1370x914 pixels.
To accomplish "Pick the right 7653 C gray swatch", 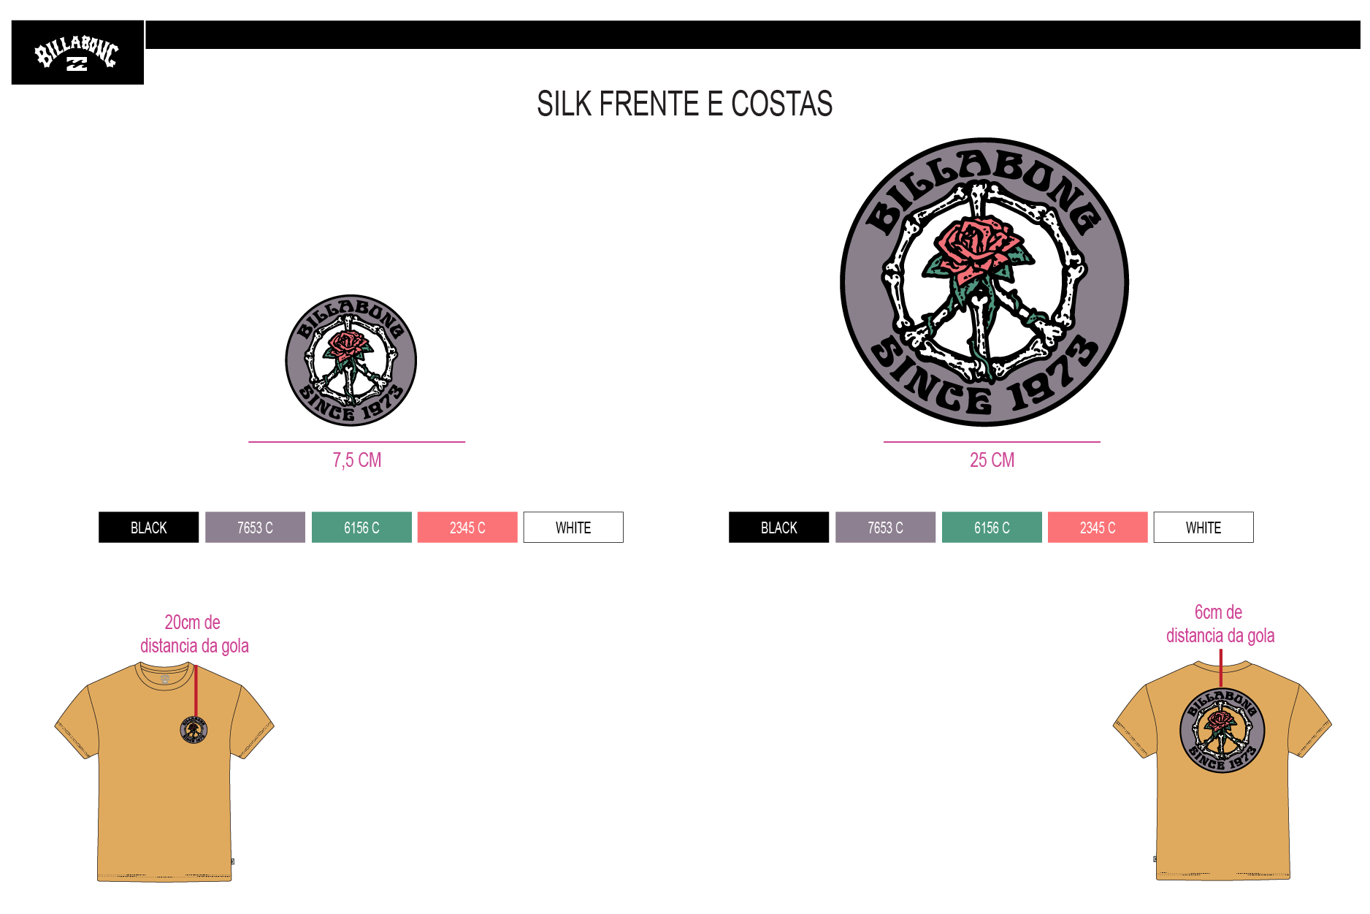I will pyautogui.click(x=885, y=528).
